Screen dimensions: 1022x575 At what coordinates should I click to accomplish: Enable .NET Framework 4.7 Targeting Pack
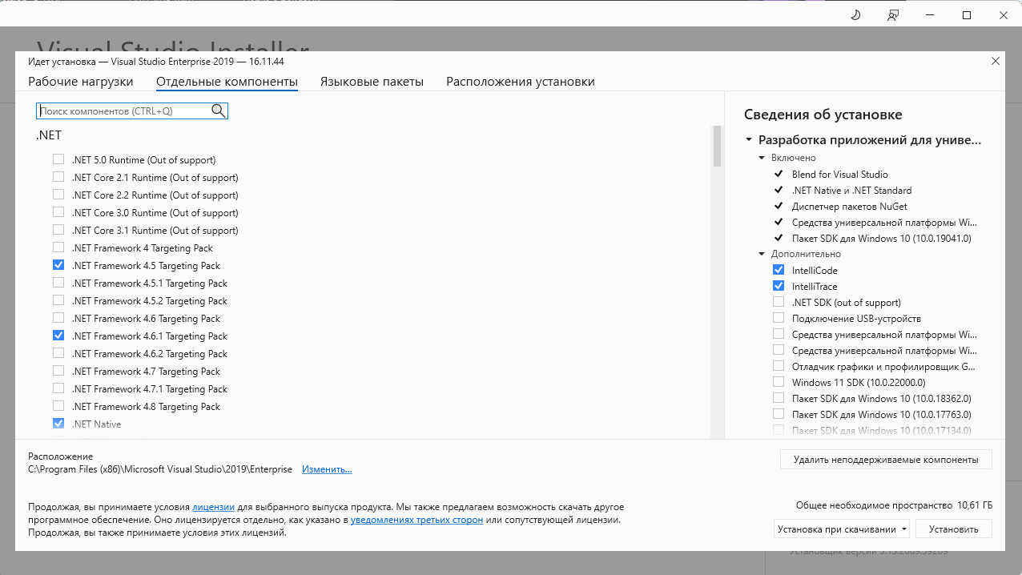58,371
